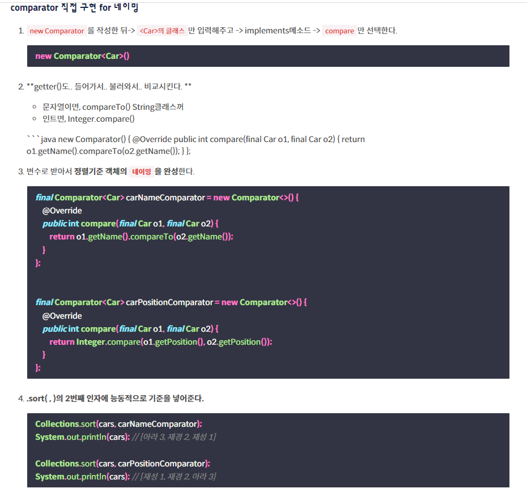Click the inline code "<Car>의 클래스"

(162, 31)
